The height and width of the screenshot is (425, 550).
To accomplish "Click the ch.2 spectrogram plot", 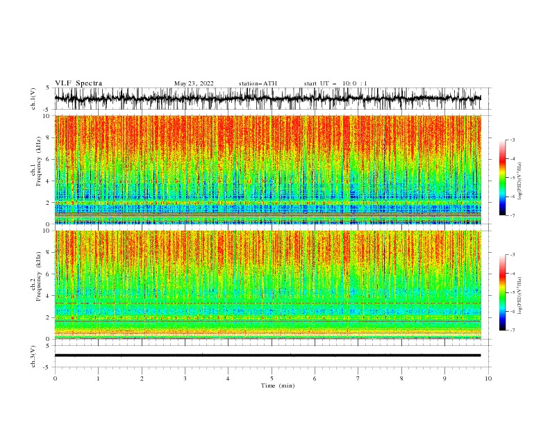I will tap(267, 285).
